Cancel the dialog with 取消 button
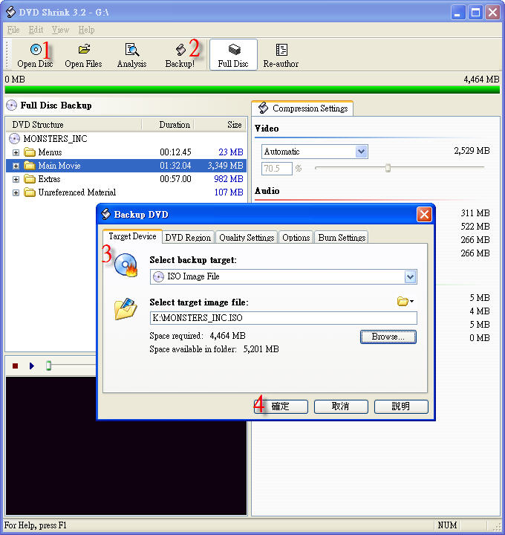505x535 pixels. [x=341, y=406]
